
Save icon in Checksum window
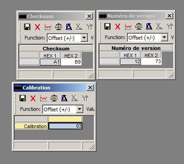[x=27, y=27]
